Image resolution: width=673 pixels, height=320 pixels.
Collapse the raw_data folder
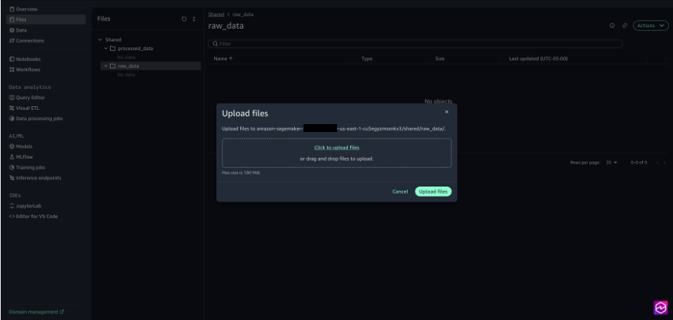pos(106,66)
